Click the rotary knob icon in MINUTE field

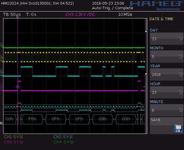pos(180,110)
